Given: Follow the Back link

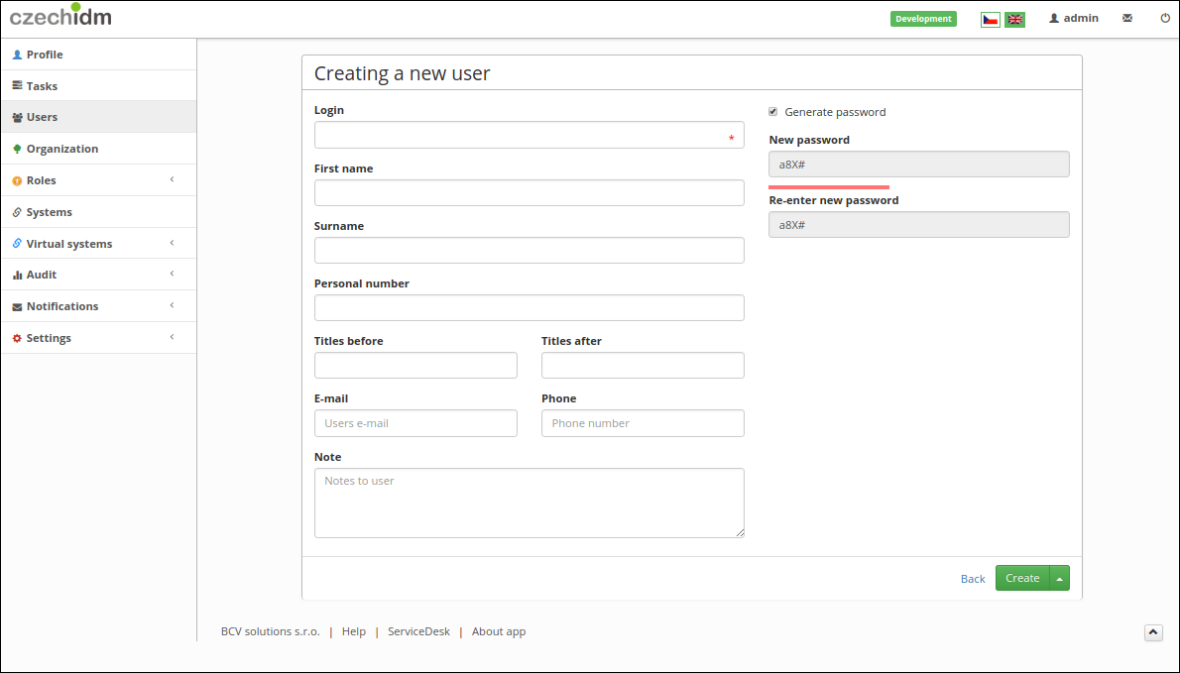Looking at the screenshot, I should (x=973, y=579).
